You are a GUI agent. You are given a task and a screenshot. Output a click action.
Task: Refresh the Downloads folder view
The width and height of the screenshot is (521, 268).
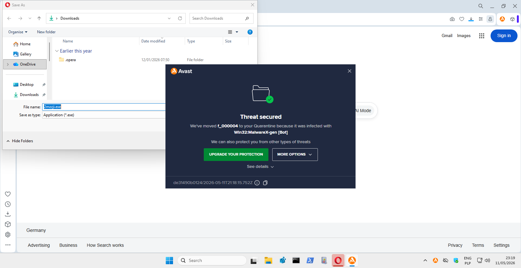[180, 18]
